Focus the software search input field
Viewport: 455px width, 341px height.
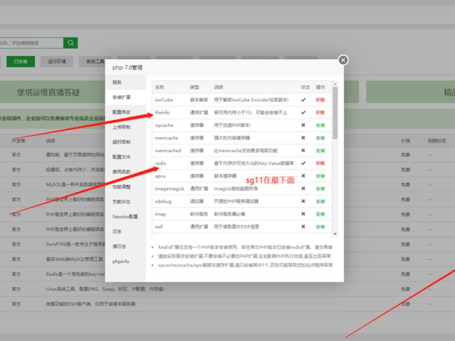(x=31, y=43)
